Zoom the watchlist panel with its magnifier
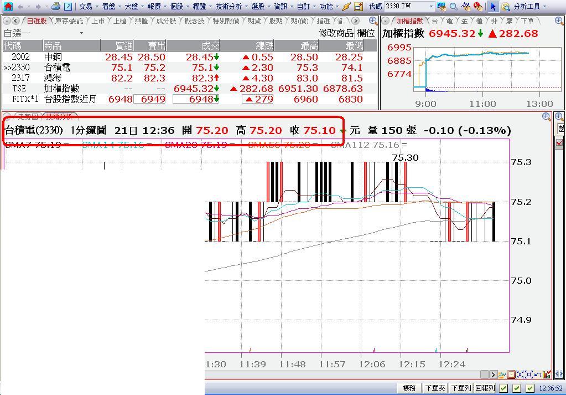Image resolution: width=566 pixels, height=395 pixels. [x=373, y=21]
